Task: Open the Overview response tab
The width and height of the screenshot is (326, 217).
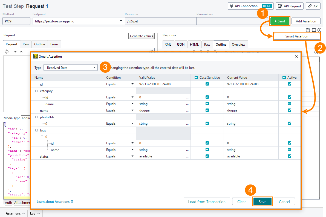Action: [x=238, y=45]
